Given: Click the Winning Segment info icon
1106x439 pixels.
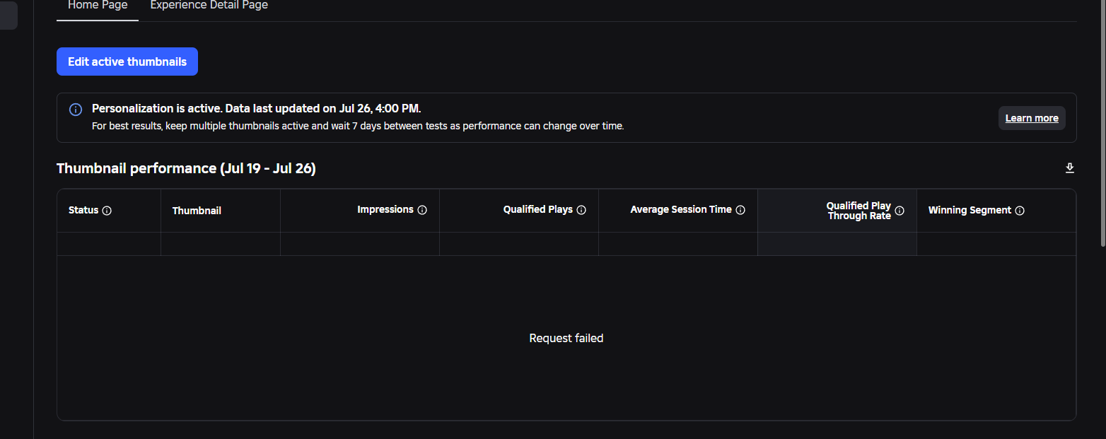Looking at the screenshot, I should [x=1020, y=211].
